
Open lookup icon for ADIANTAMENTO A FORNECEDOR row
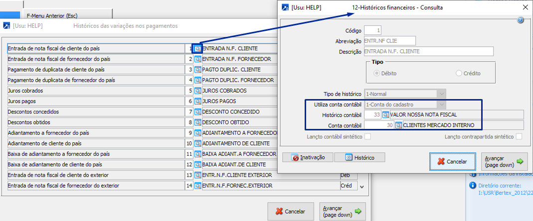tap(197, 133)
